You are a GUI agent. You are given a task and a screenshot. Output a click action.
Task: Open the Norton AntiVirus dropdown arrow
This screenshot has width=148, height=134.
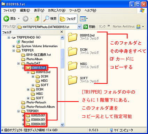click(143, 27)
